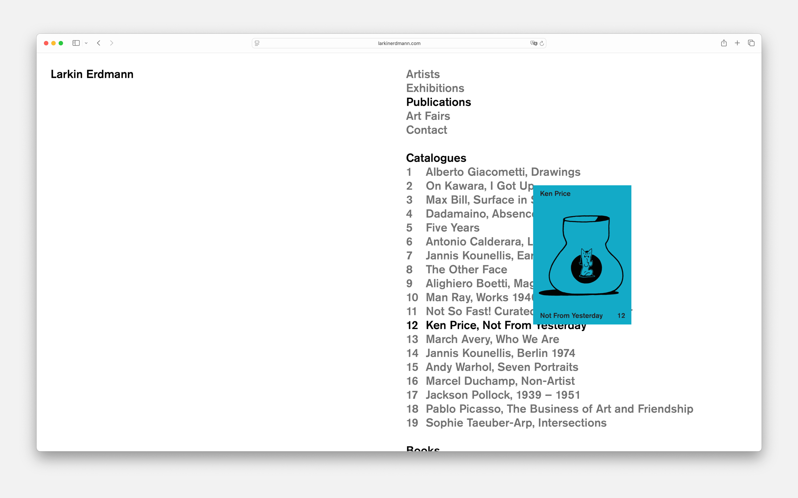The width and height of the screenshot is (798, 498).
Task: Toggle the Safari sidebar icon
Action: (76, 43)
